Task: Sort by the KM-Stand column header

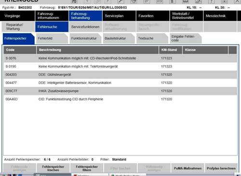Action: click(171, 50)
